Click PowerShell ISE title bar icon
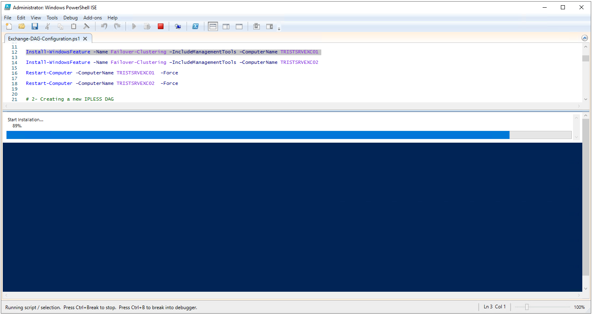 pos(7,7)
